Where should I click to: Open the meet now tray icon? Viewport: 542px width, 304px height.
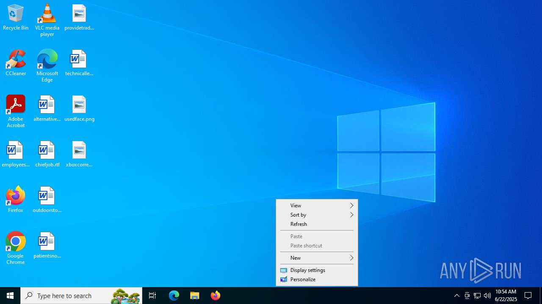tap(467, 296)
